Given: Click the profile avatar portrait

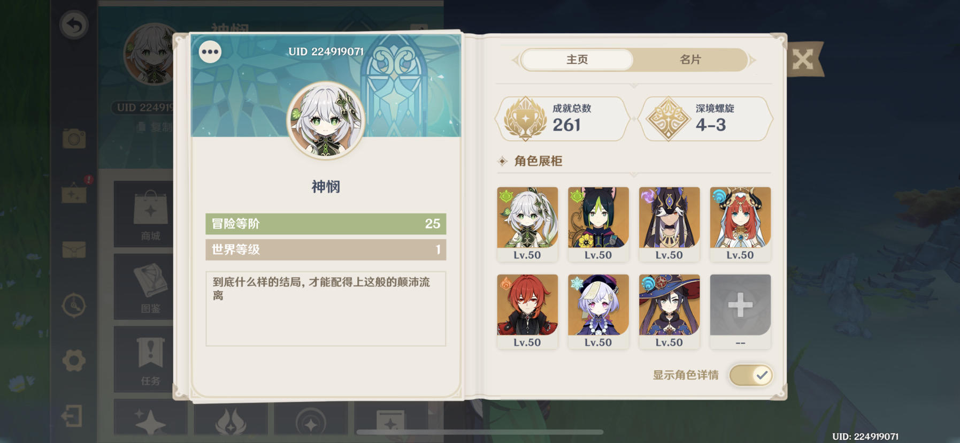Looking at the screenshot, I should point(326,120).
